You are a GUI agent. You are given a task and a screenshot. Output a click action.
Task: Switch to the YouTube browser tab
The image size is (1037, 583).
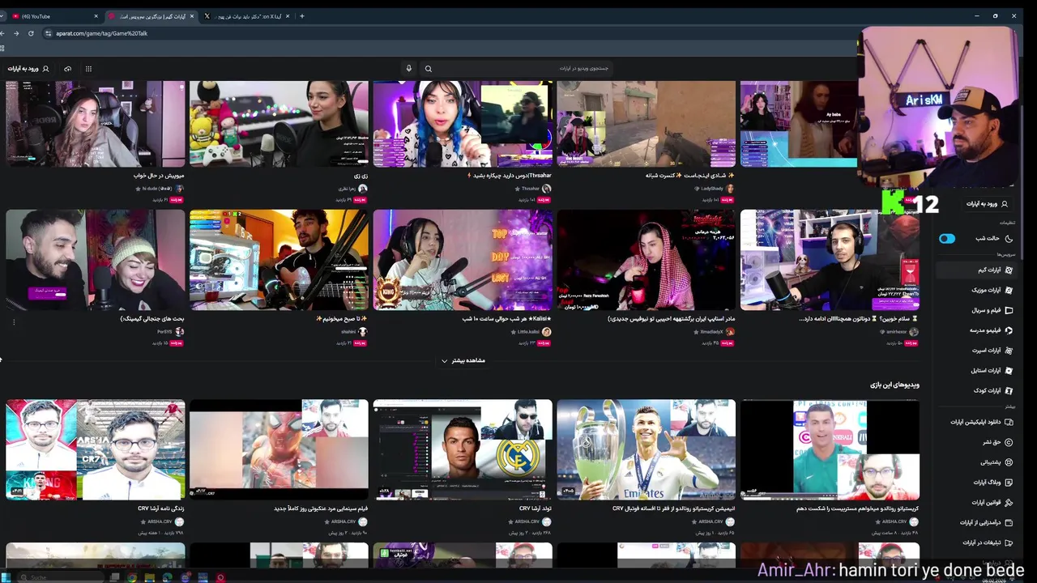point(53,16)
